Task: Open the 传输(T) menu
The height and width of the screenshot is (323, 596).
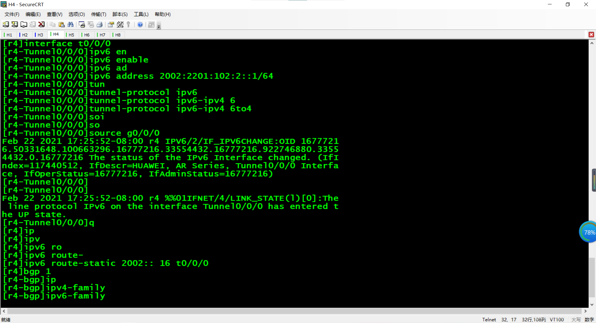Action: [98, 14]
